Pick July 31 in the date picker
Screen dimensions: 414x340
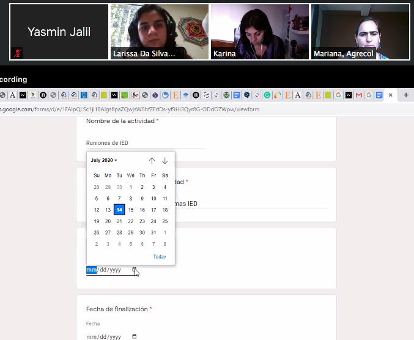pos(153,232)
